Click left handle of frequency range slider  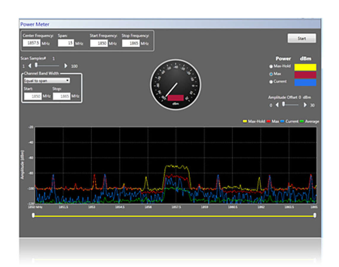[33, 215]
